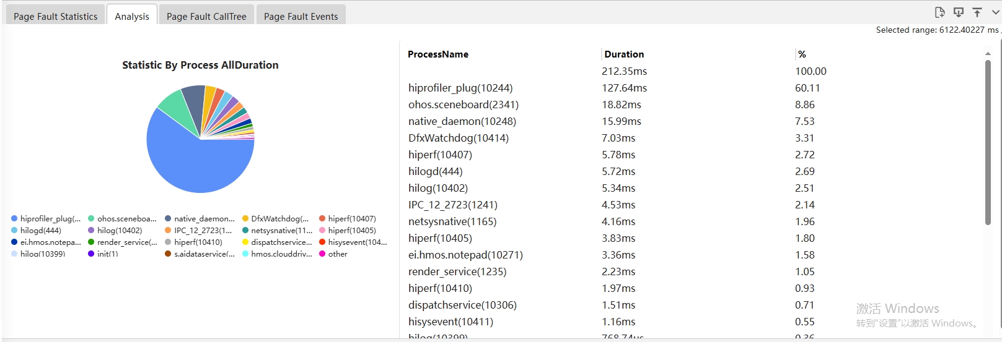The height and width of the screenshot is (342, 1002).
Task: Click the import download icon in toolbar
Action: (x=959, y=12)
